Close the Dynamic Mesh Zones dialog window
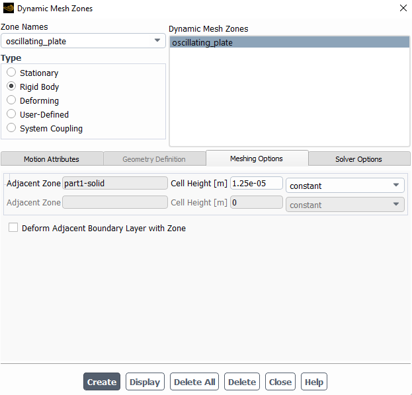412x395 pixels. 403,8
